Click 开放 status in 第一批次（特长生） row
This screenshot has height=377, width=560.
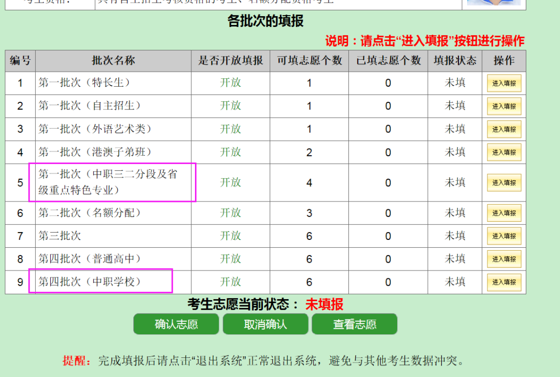click(x=230, y=83)
